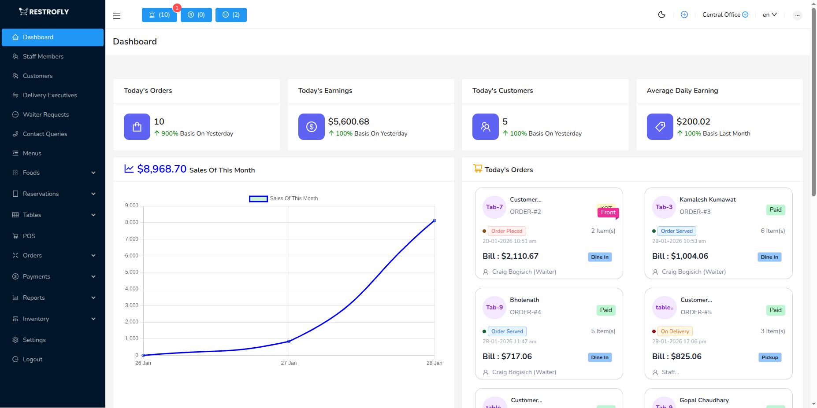Expand the Reports sidebar menu
The image size is (817, 408).
(x=53, y=298)
